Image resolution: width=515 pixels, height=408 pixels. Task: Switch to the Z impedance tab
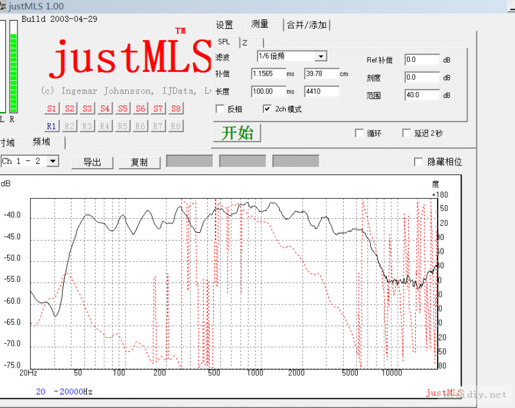245,42
